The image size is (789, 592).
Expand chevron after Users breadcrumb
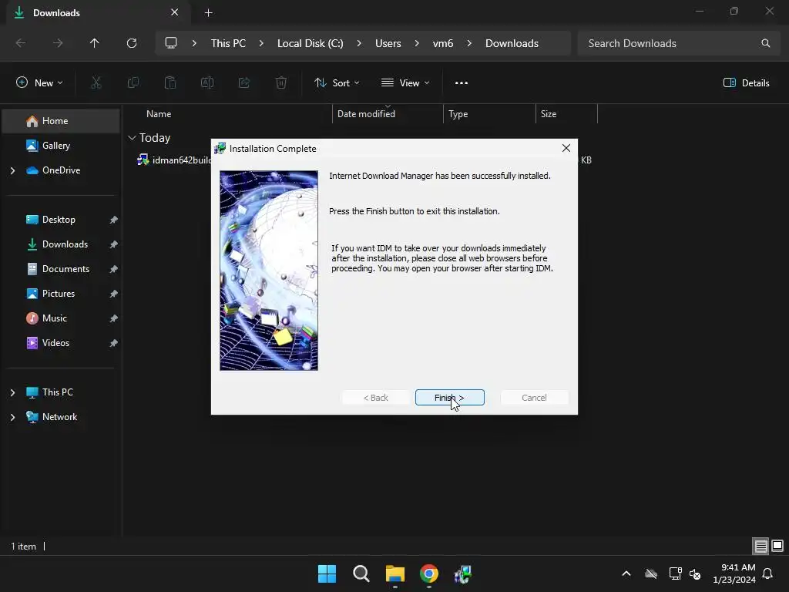(417, 43)
